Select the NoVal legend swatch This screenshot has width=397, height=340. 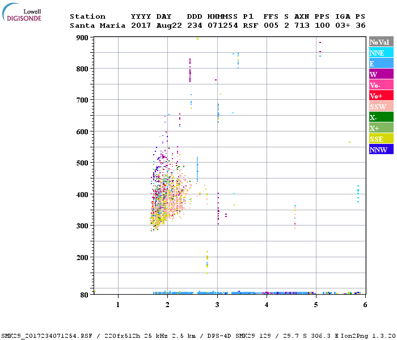click(x=381, y=42)
